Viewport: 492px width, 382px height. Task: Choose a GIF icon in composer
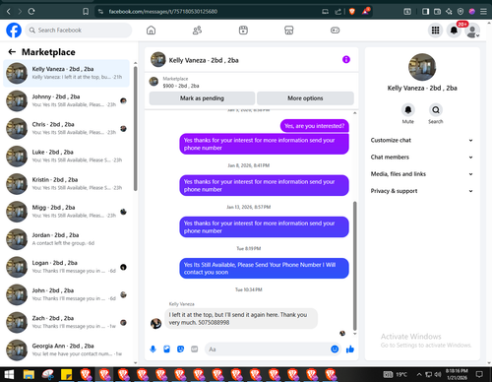tap(194, 350)
